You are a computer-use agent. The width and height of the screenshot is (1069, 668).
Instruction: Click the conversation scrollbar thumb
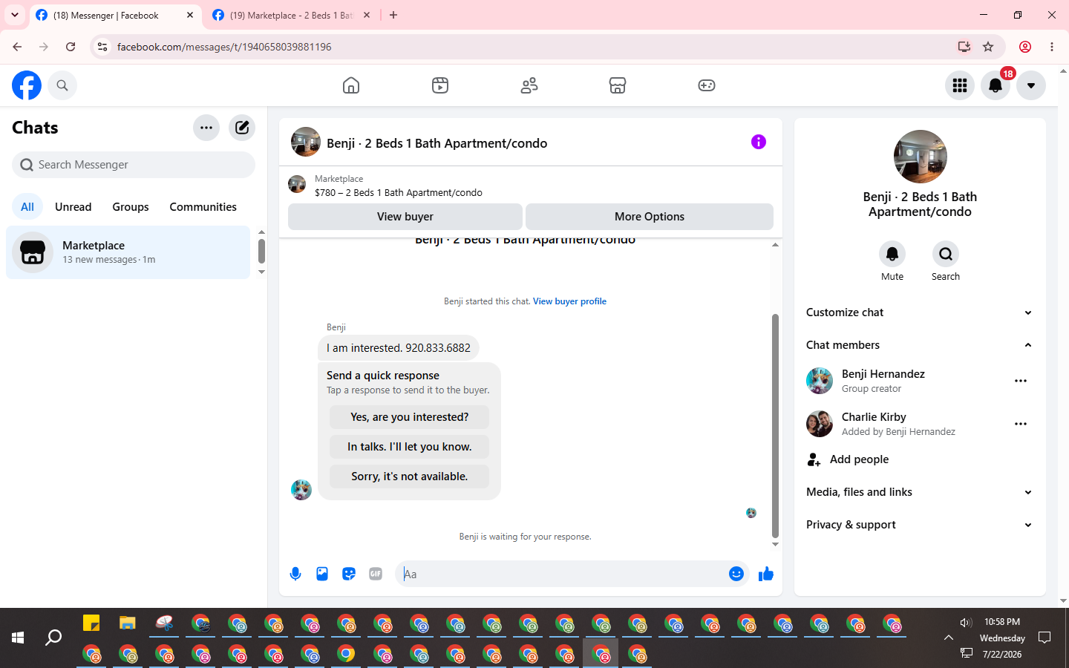pyautogui.click(x=775, y=426)
